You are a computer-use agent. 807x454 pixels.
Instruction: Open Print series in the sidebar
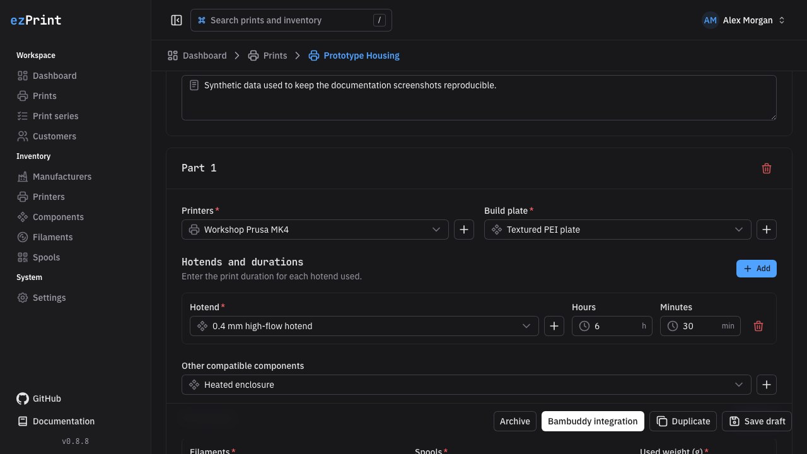point(76,116)
